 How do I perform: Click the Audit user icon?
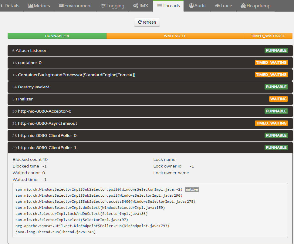click(191, 6)
